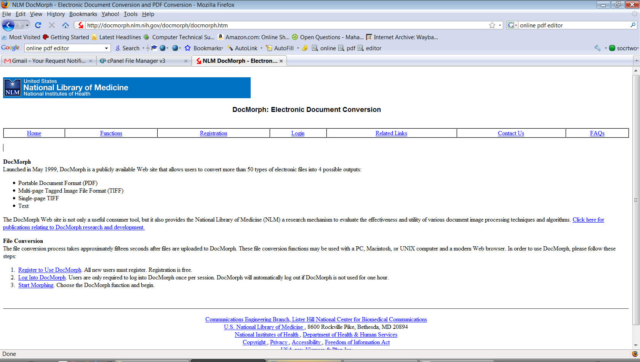The height and width of the screenshot is (362, 640).
Task: Click the AutoLink toolbar button
Action: pyautogui.click(x=242, y=48)
